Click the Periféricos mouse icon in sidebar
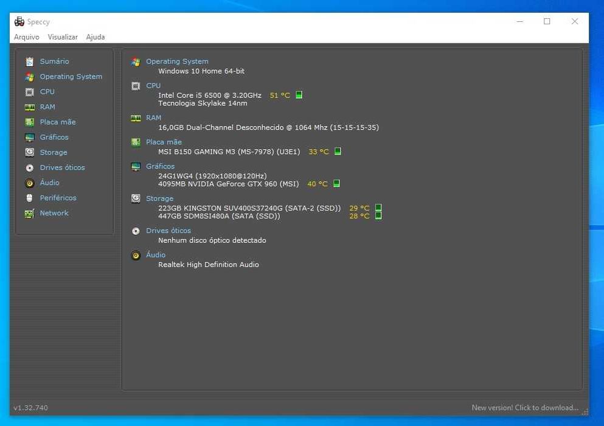This screenshot has height=426, width=604. 30,198
